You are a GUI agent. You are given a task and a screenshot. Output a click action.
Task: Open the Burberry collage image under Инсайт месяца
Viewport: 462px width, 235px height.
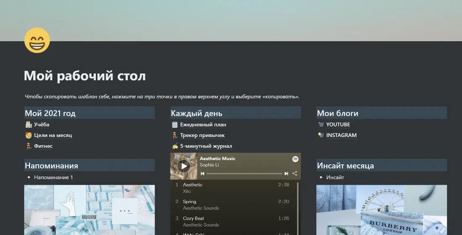click(x=381, y=210)
